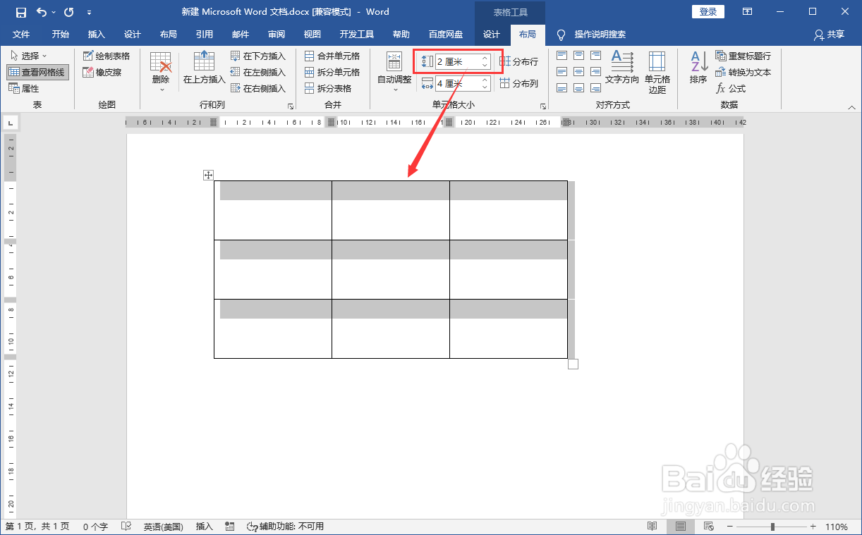Screen dimensions: 862x535
Task: Open the table tools 设计 tab
Action: point(492,35)
